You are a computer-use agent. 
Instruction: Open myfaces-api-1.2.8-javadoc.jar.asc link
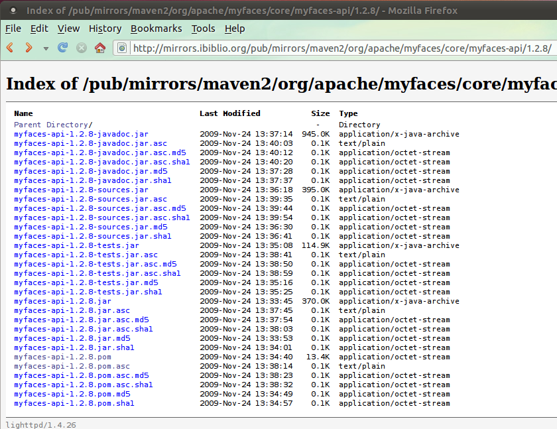pos(90,143)
